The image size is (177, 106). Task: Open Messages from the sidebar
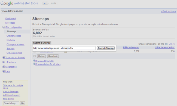tap(10, 23)
